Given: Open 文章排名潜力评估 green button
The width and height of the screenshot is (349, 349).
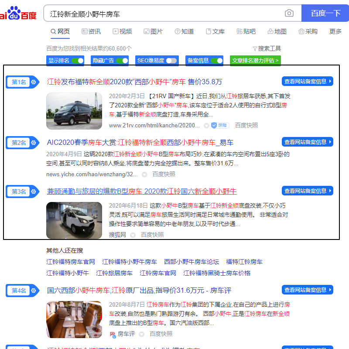Looking at the screenshot, I should 255,61.
